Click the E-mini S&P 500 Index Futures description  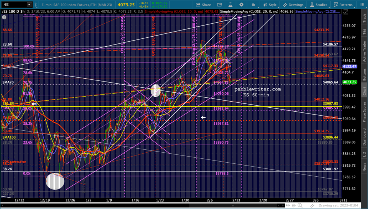pyautogui.click(x=77, y=5)
